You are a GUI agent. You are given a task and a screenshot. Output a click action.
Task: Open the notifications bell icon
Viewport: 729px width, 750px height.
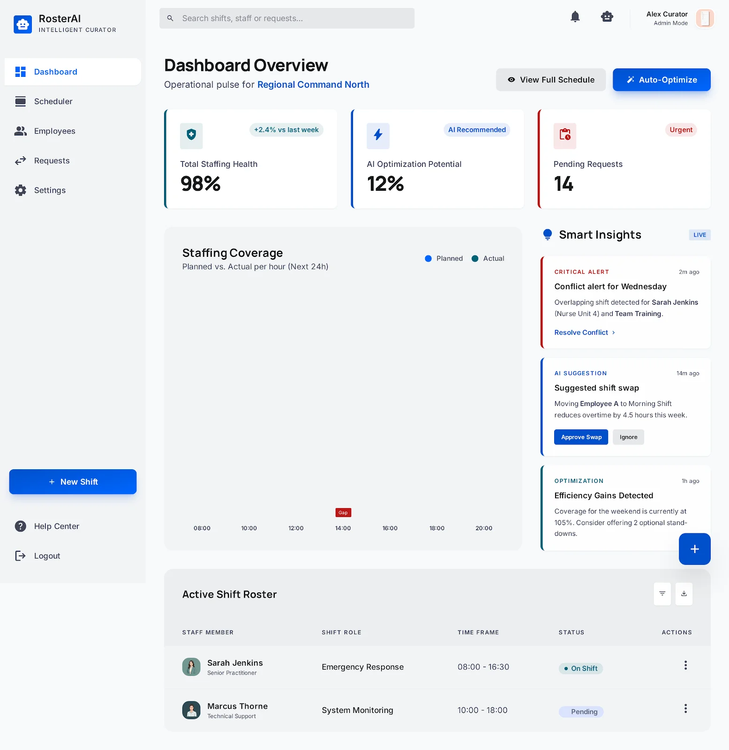point(575,17)
